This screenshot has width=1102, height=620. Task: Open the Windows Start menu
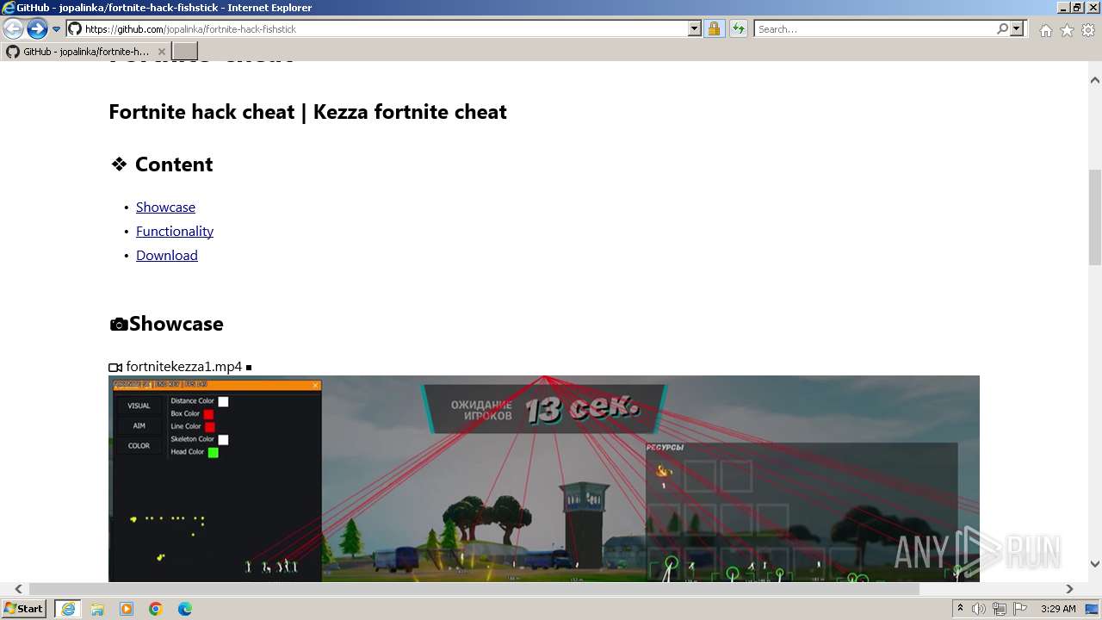pyautogui.click(x=23, y=609)
